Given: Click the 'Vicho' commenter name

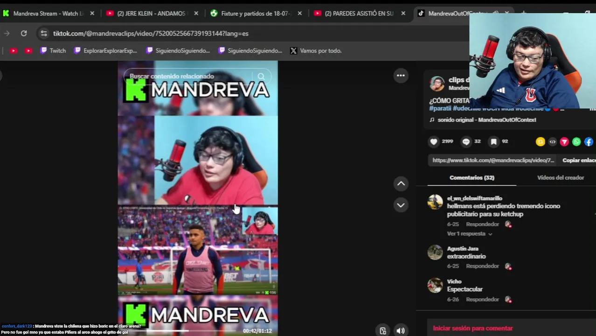Looking at the screenshot, I should pyautogui.click(x=454, y=281).
